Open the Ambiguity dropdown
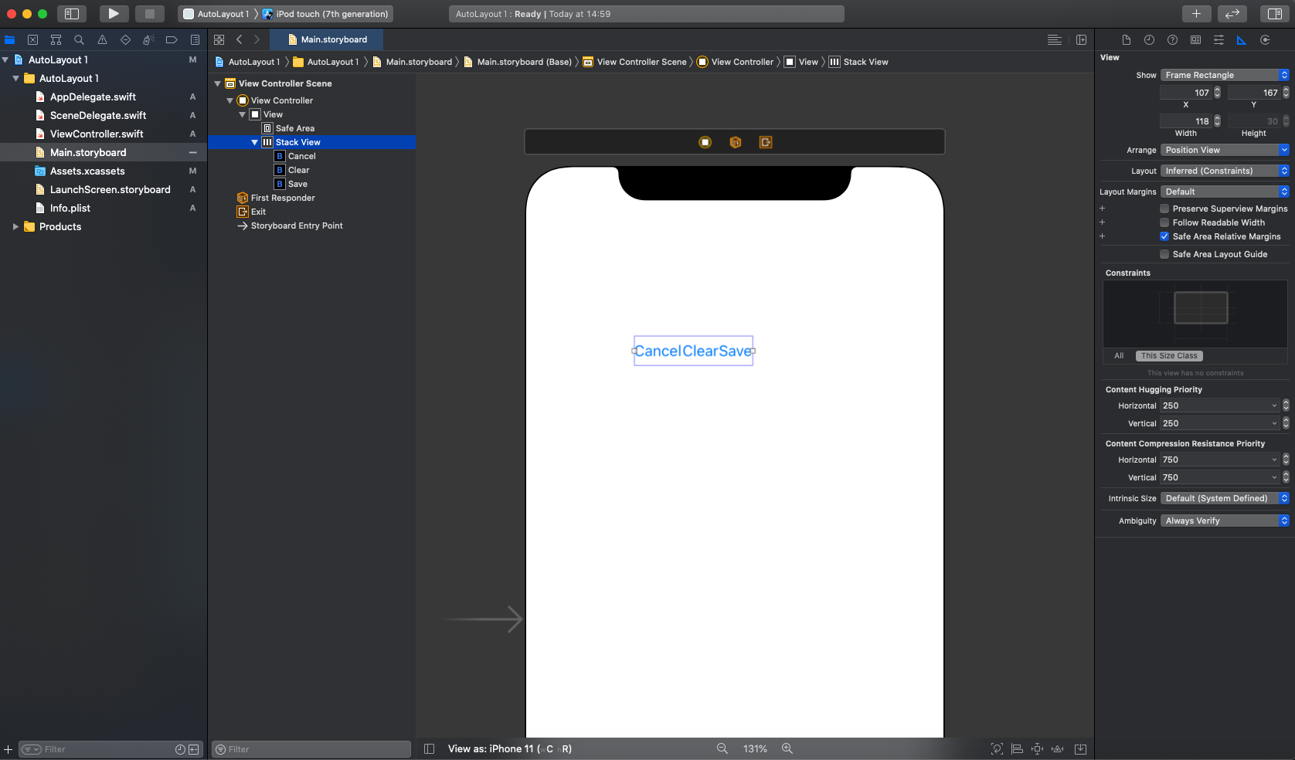Image resolution: width=1295 pixels, height=760 pixels. click(1225, 521)
